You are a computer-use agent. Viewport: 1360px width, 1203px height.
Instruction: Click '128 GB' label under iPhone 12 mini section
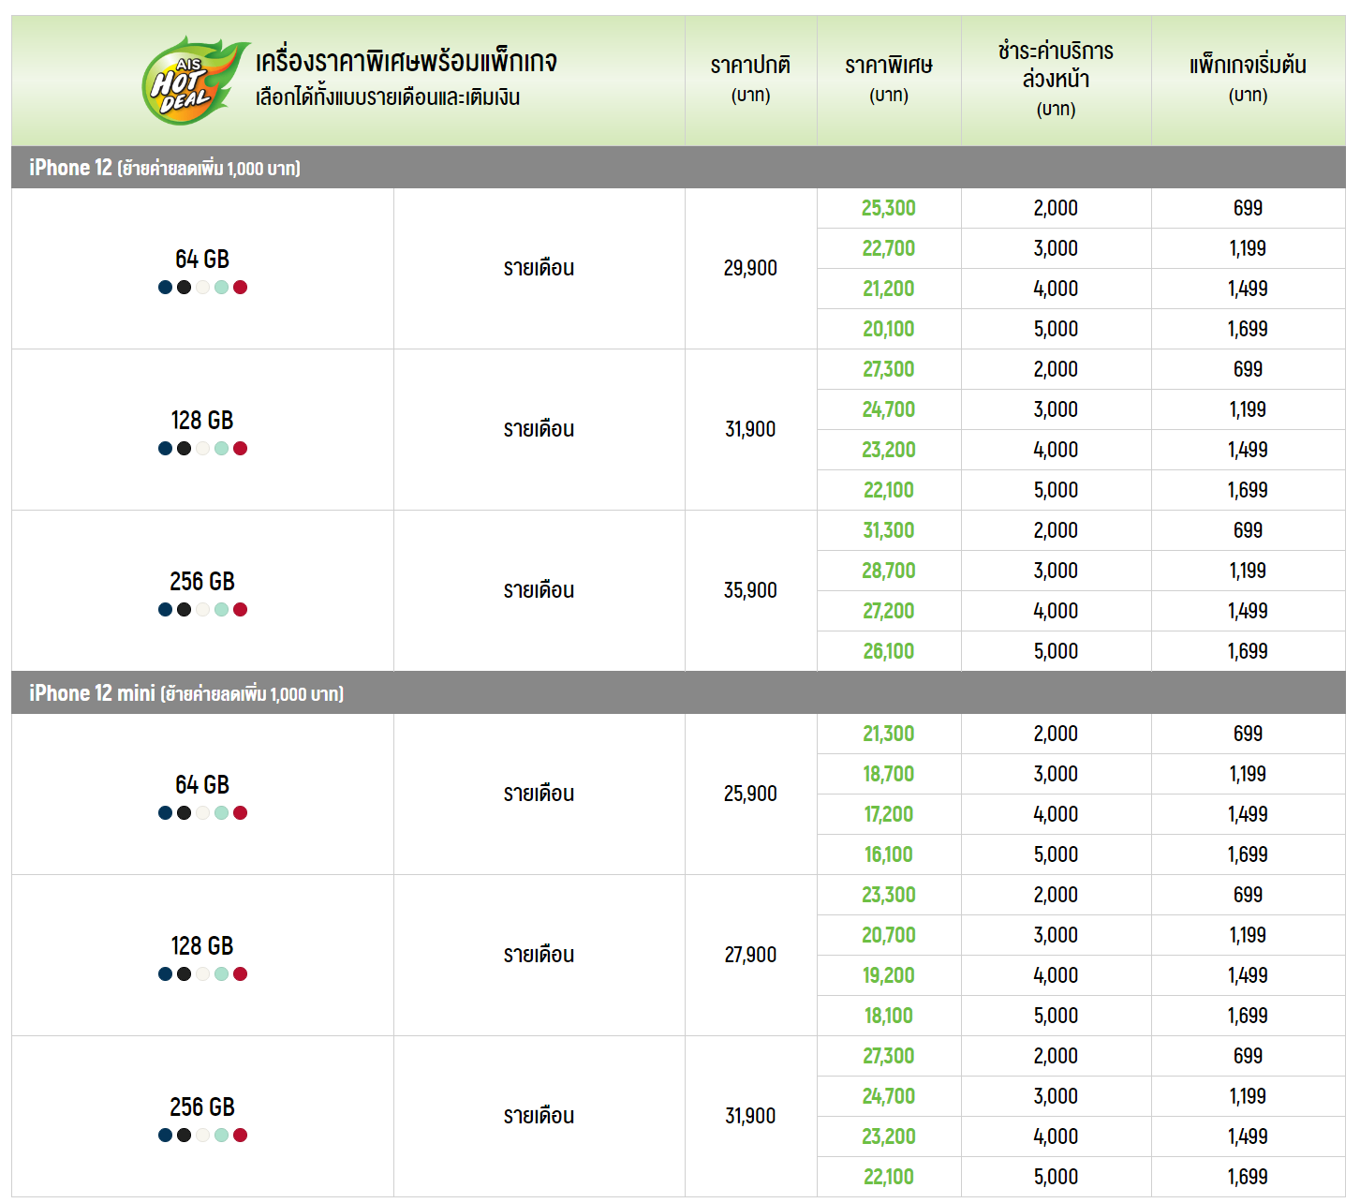coord(202,946)
